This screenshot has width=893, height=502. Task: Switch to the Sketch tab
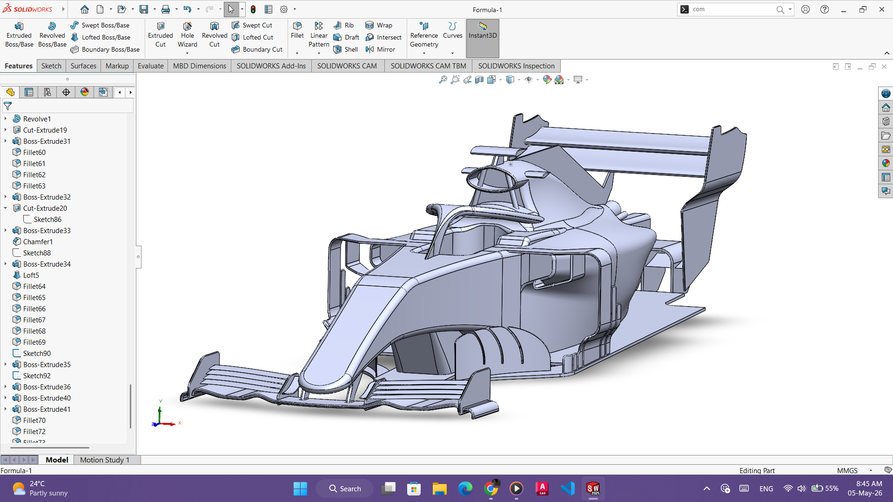pos(51,66)
